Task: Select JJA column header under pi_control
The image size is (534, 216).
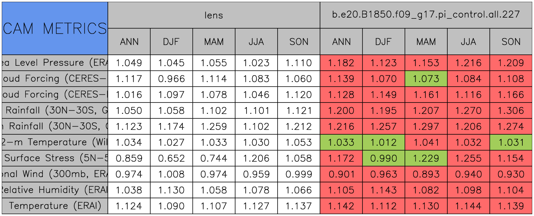Action: [x=469, y=42]
